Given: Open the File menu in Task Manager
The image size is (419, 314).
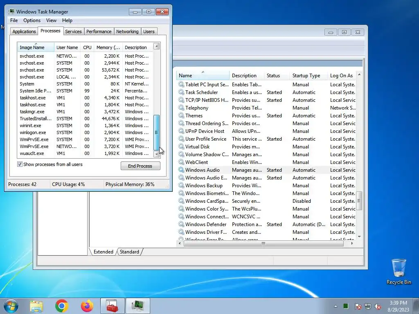Looking at the screenshot, I should pyautogui.click(x=14, y=20).
